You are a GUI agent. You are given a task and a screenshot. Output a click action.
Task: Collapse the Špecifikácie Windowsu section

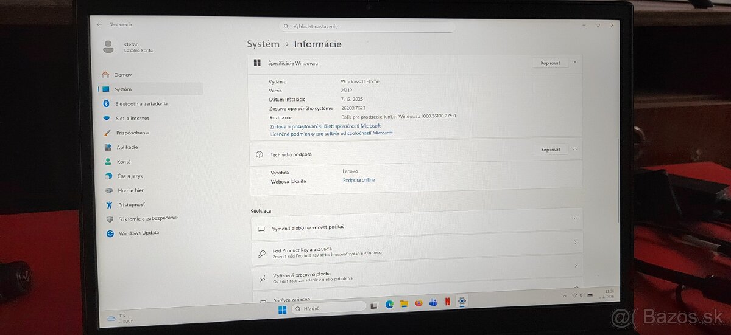(x=575, y=62)
